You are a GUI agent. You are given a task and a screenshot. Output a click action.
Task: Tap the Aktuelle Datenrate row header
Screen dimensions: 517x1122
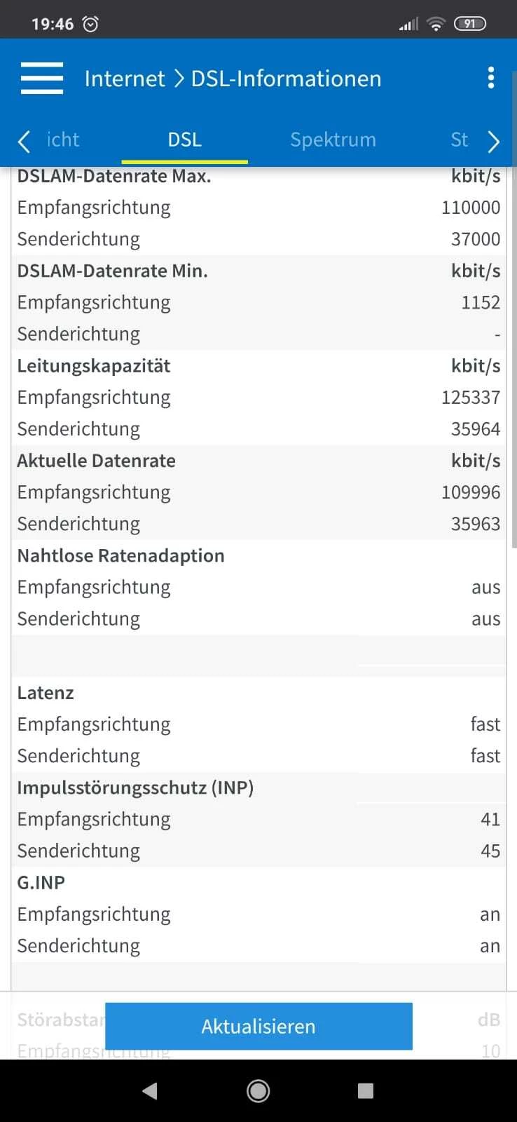(x=97, y=461)
